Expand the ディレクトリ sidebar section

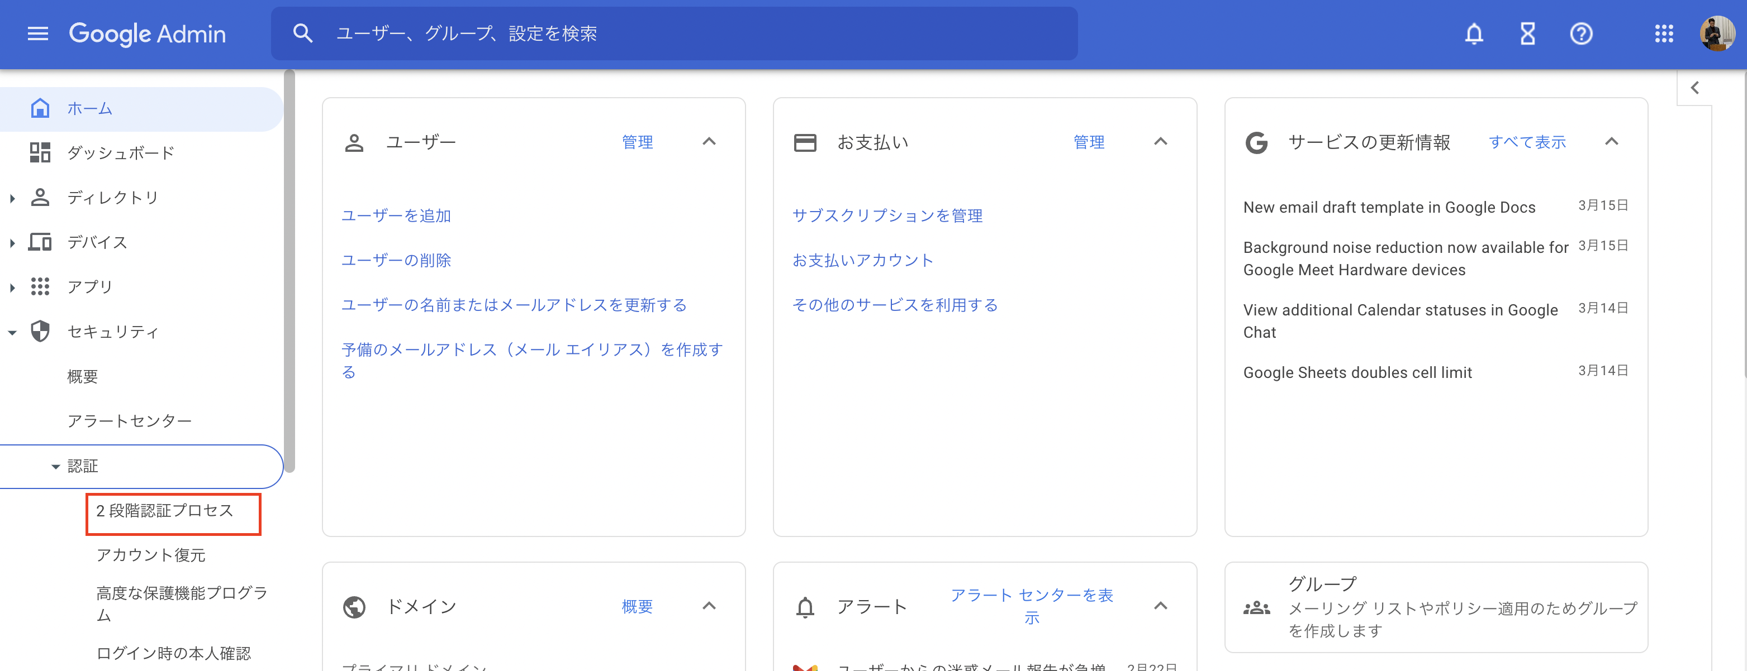12,197
